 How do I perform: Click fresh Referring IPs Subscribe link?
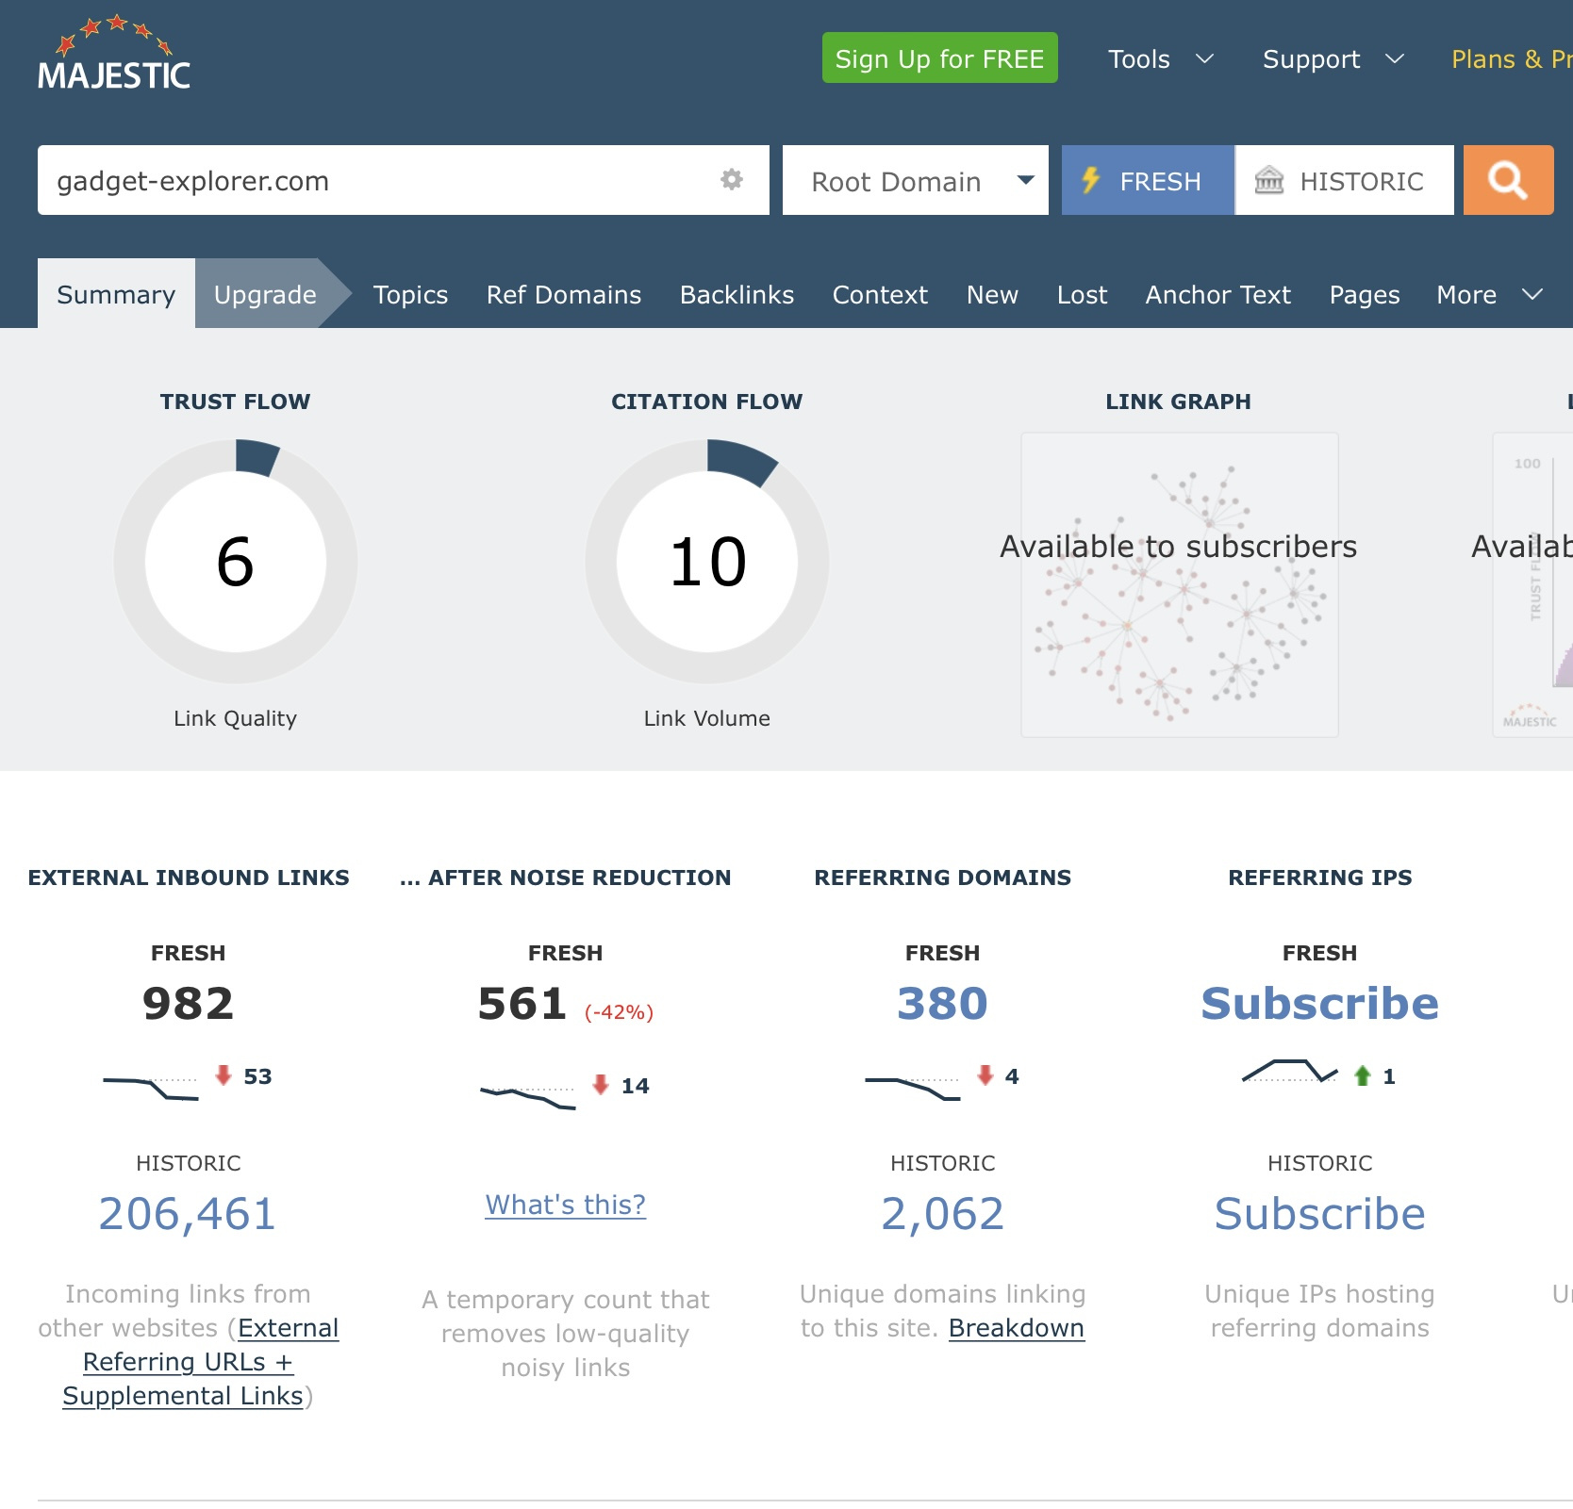coord(1319,1003)
